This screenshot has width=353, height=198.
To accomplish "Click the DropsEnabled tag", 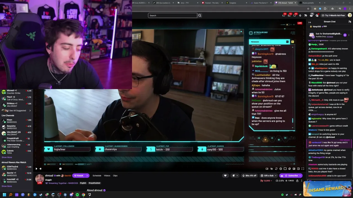I will tap(94, 183).
